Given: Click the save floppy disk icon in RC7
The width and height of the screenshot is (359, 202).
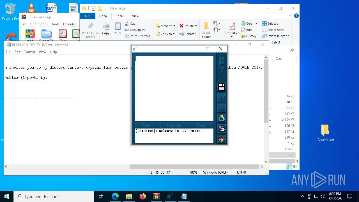Looking at the screenshot, I should [222, 87].
